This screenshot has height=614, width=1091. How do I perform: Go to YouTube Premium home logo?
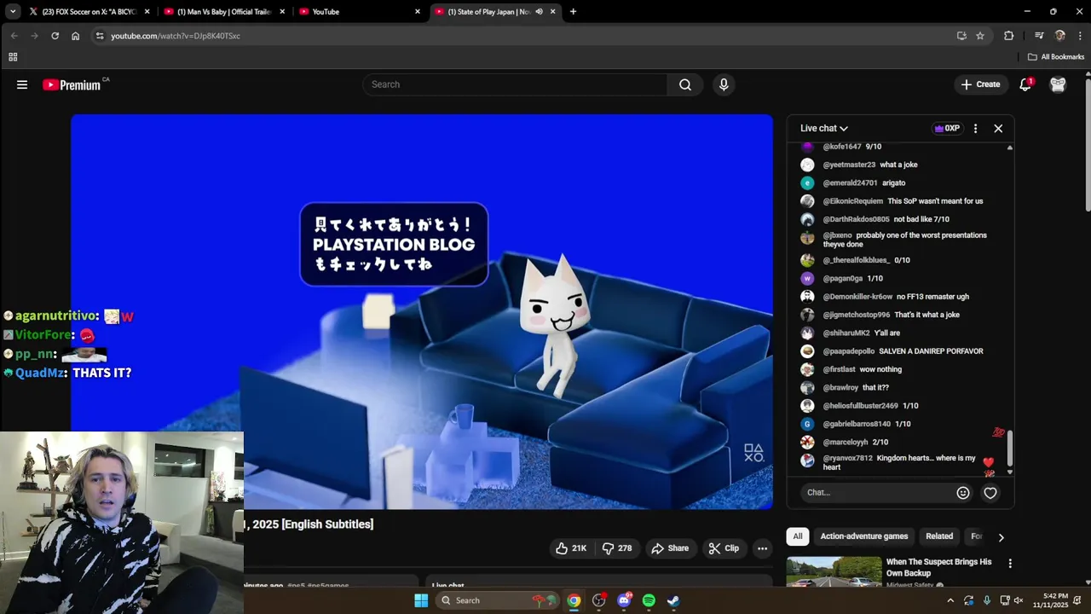point(72,84)
